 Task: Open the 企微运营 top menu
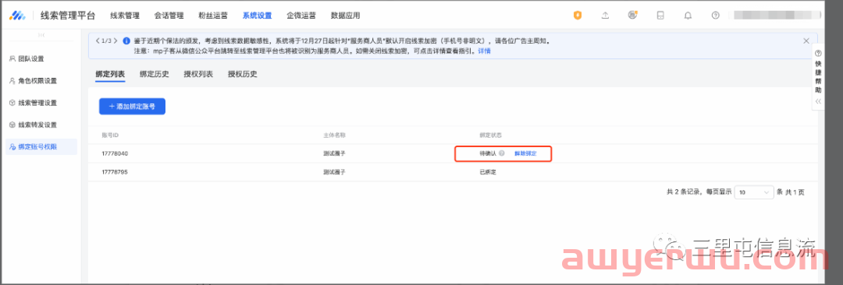301,16
